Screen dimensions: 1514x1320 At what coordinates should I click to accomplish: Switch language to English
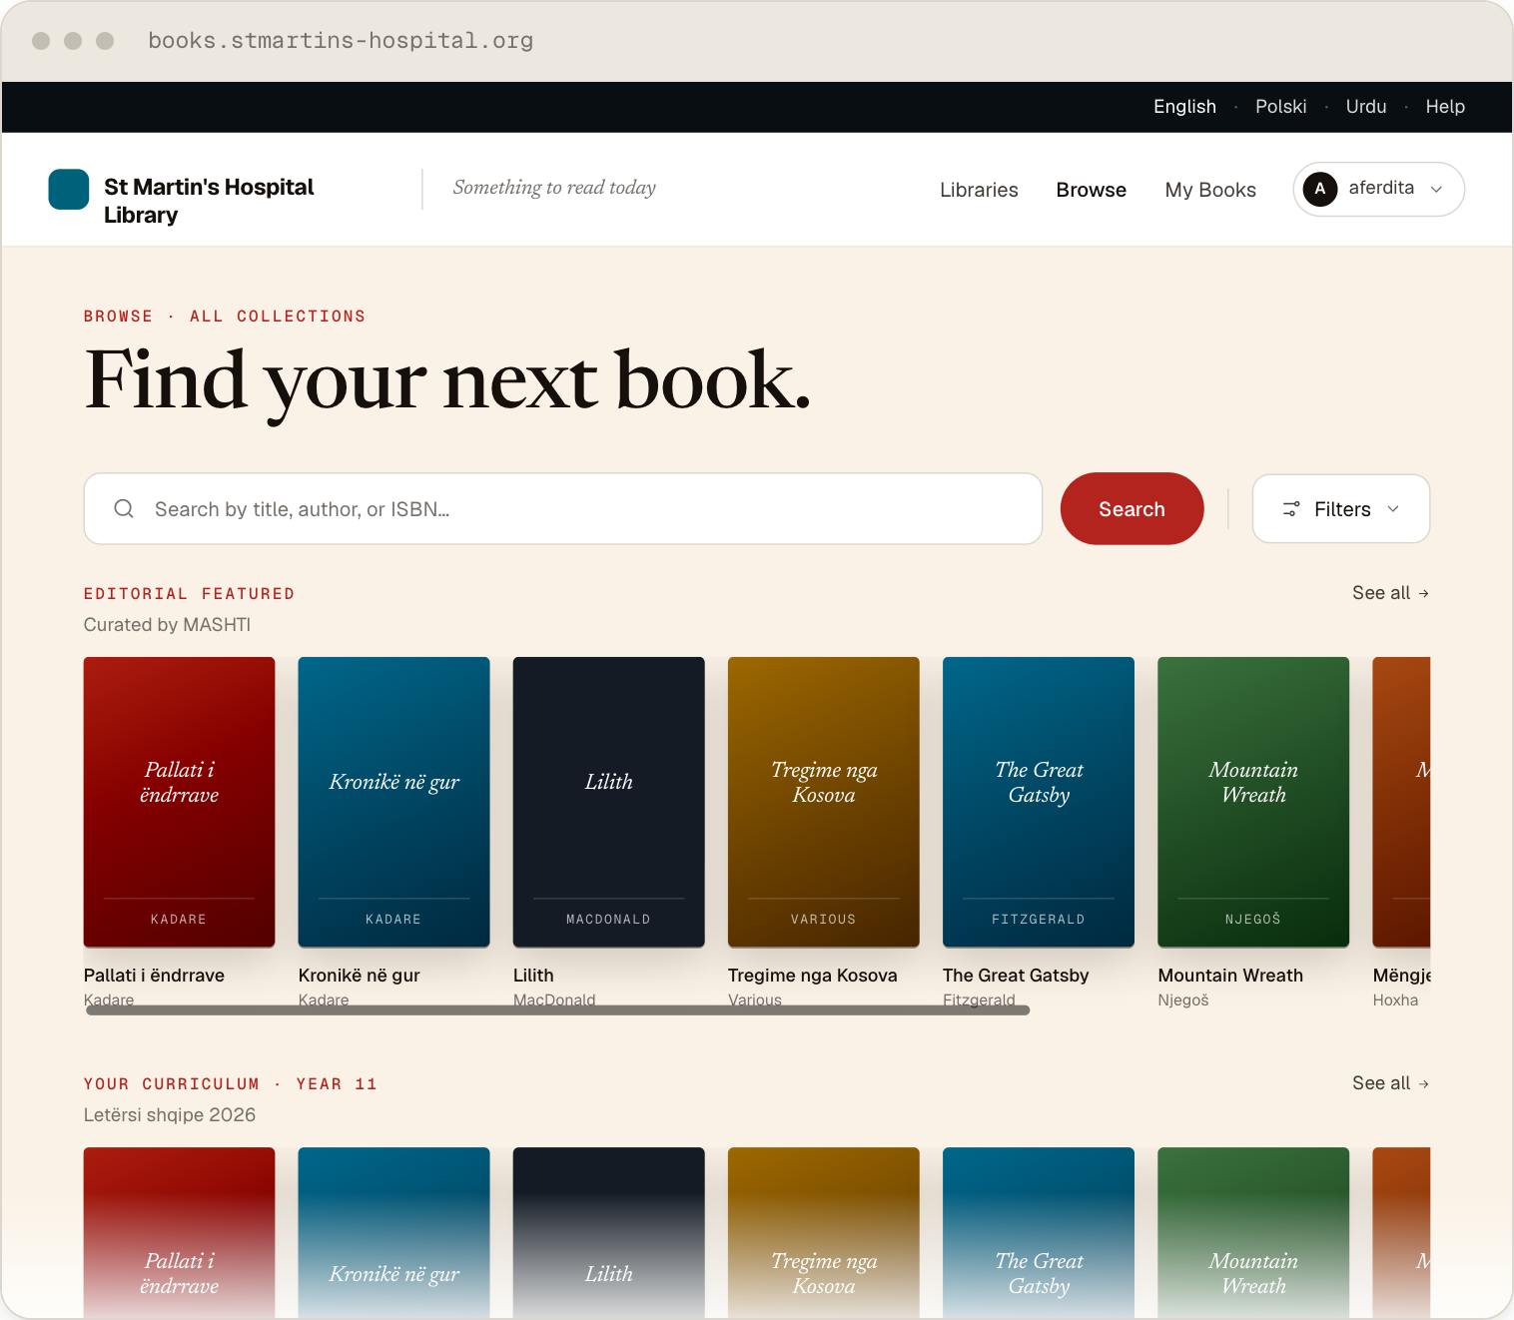(x=1184, y=107)
